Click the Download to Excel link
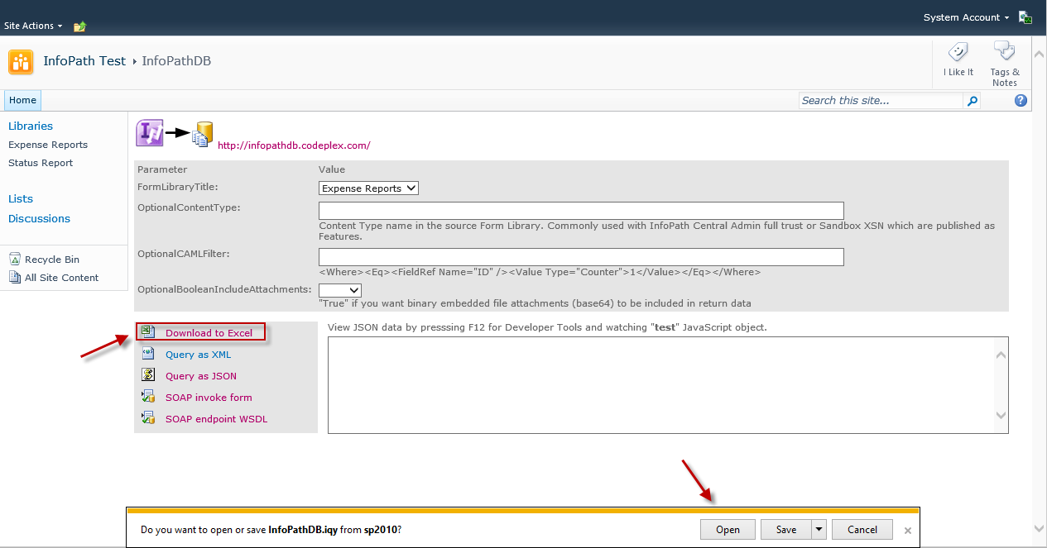 pos(209,333)
